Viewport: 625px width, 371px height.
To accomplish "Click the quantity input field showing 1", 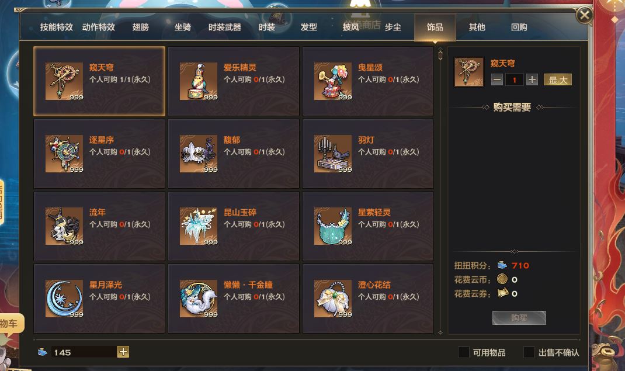I will click(x=514, y=79).
